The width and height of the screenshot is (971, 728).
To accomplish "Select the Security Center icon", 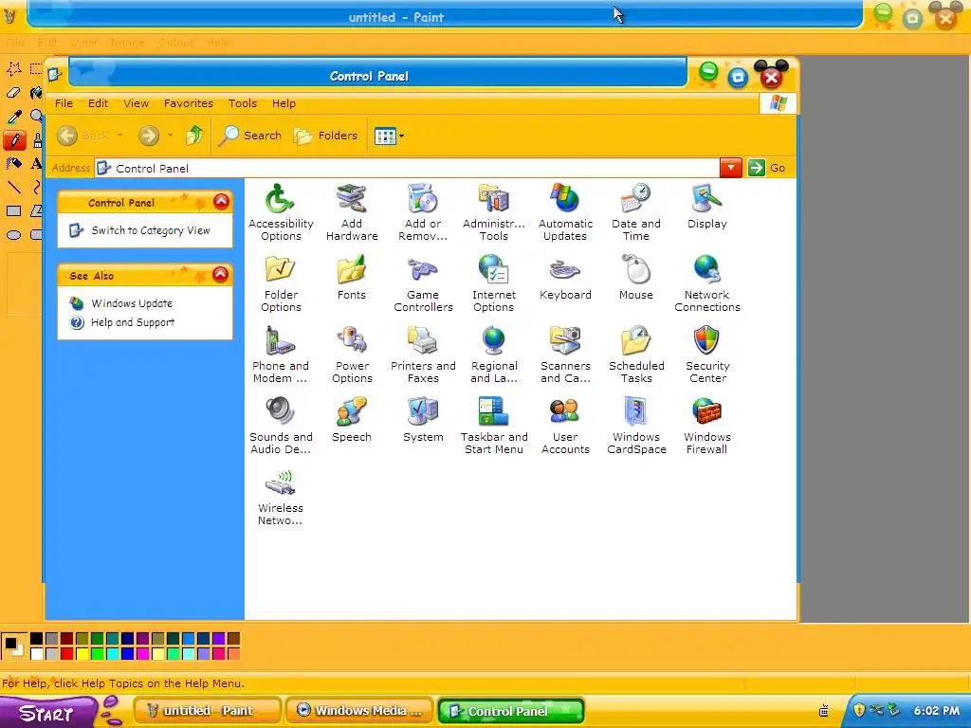I will [707, 355].
